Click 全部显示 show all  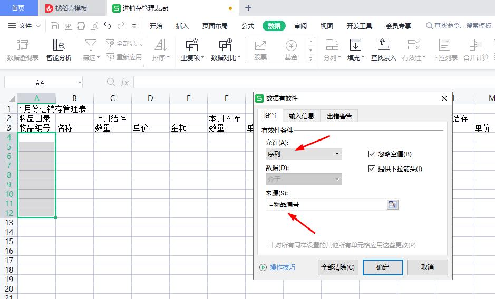click(124, 44)
